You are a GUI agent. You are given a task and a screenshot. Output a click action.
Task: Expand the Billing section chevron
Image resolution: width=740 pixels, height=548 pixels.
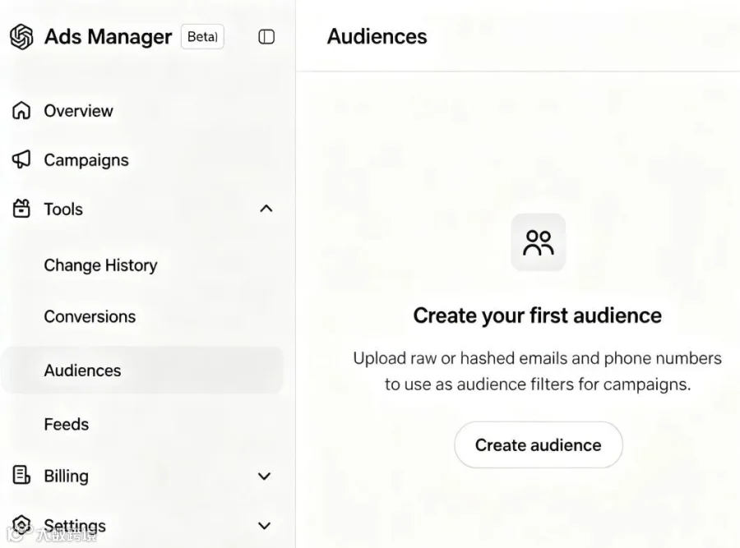264,477
